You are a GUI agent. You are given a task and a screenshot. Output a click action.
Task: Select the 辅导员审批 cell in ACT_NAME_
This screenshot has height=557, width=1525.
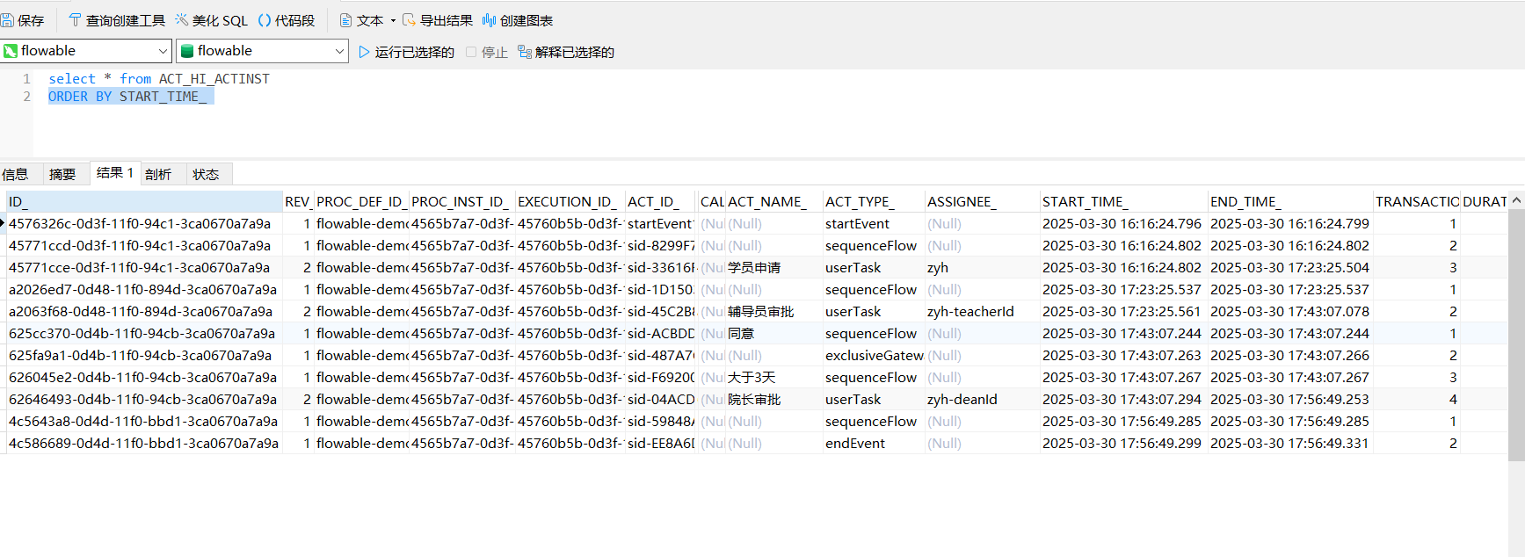(x=760, y=312)
